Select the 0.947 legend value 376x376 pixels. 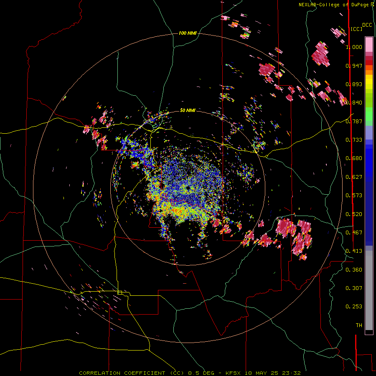click(x=354, y=66)
